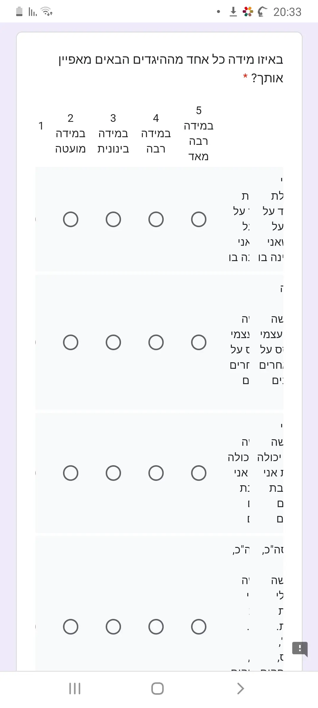Tap the Android back navigation arrow
318x708 pixels.
click(x=240, y=689)
